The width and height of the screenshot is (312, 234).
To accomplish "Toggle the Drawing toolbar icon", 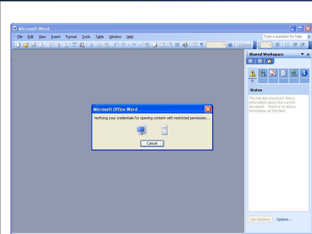I will 185,45.
